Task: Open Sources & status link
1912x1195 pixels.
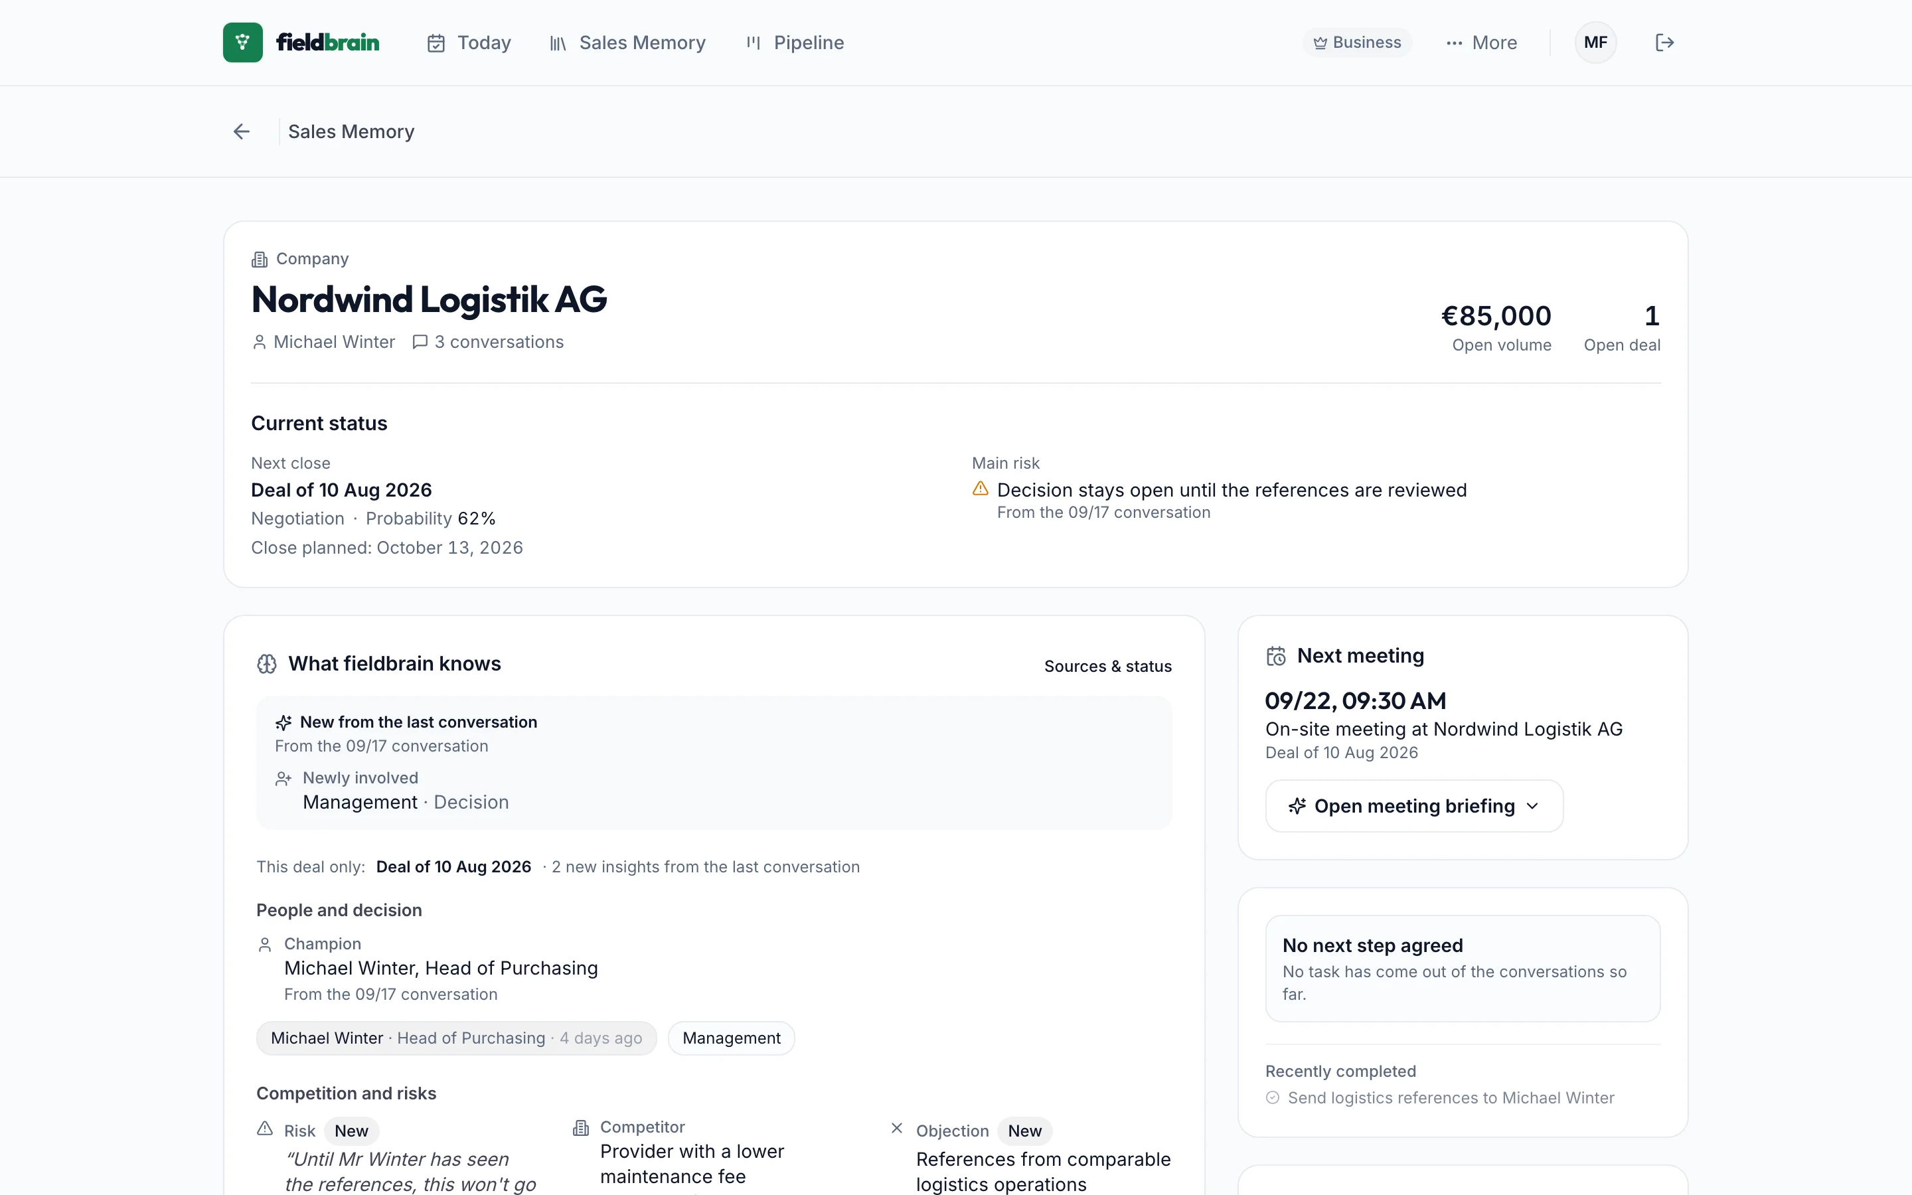Action: click(x=1107, y=667)
